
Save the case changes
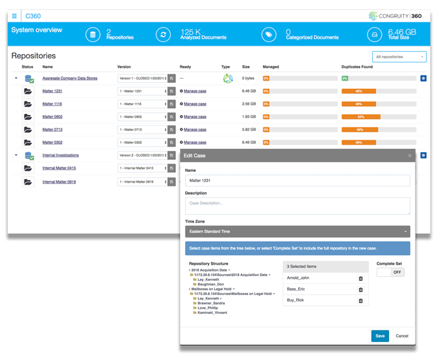(379, 336)
